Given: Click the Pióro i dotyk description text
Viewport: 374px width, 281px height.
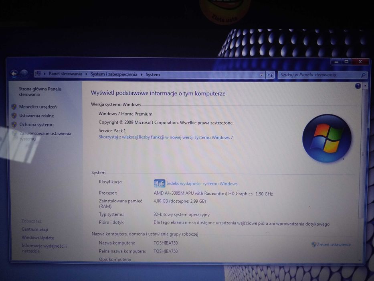Looking at the screenshot, I should [241, 223].
